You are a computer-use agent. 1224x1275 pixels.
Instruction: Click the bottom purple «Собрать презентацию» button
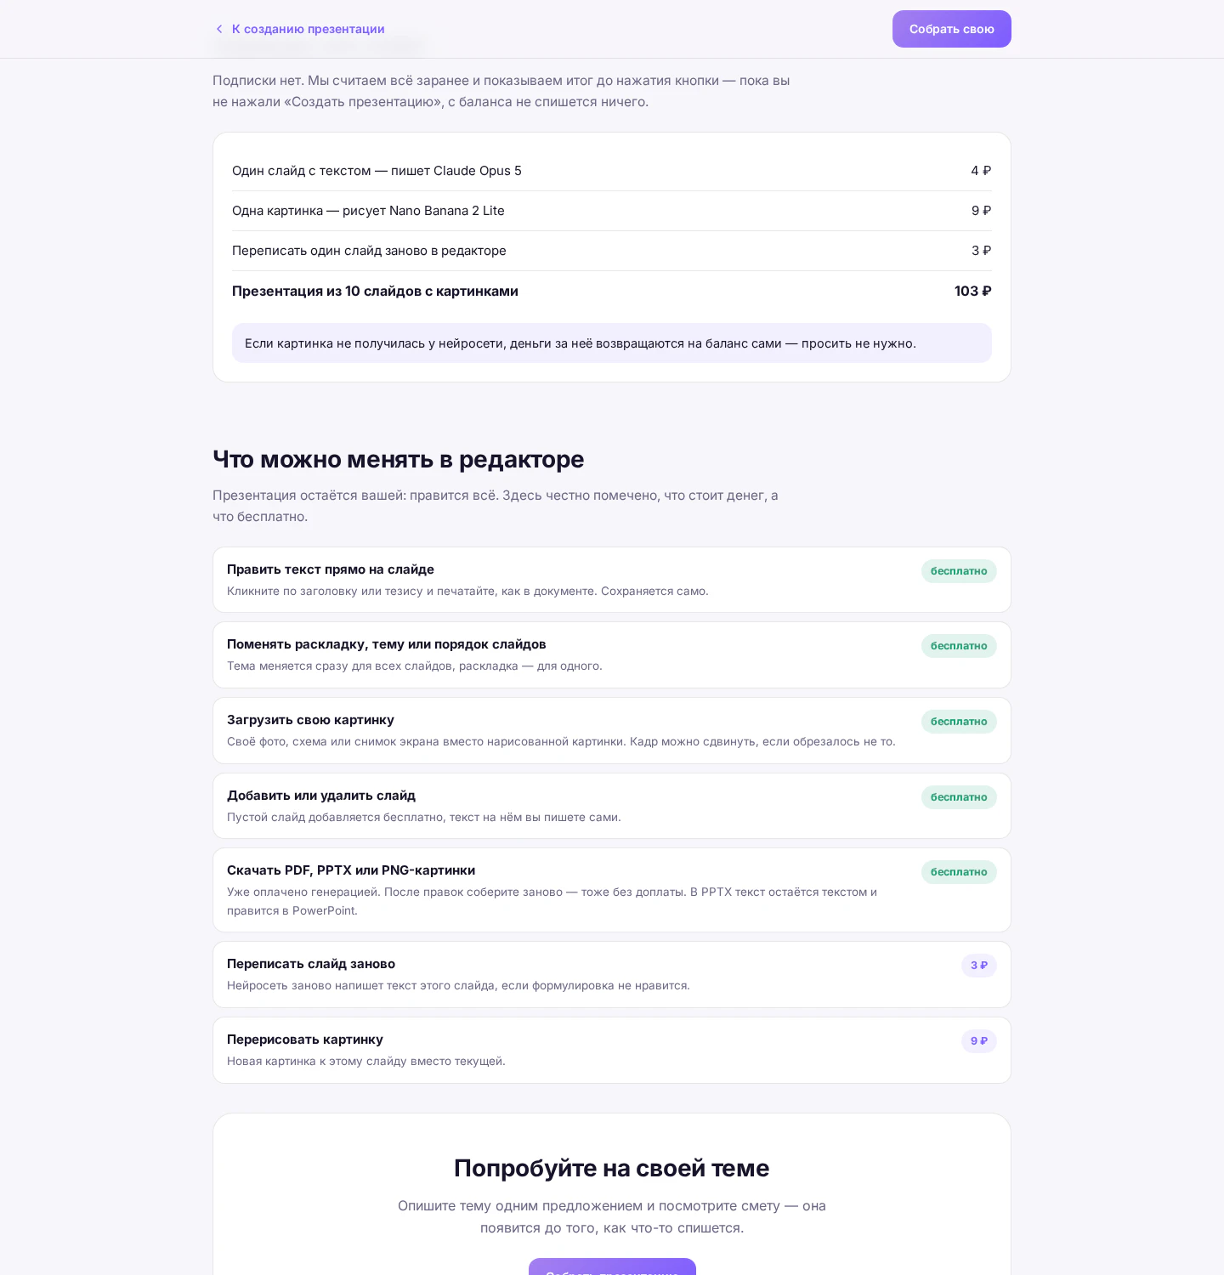pos(612,1266)
